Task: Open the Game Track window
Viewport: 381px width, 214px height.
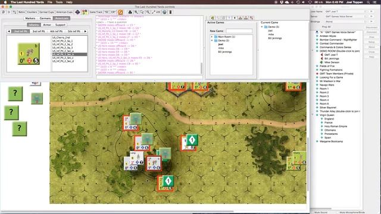Action: [96, 12]
